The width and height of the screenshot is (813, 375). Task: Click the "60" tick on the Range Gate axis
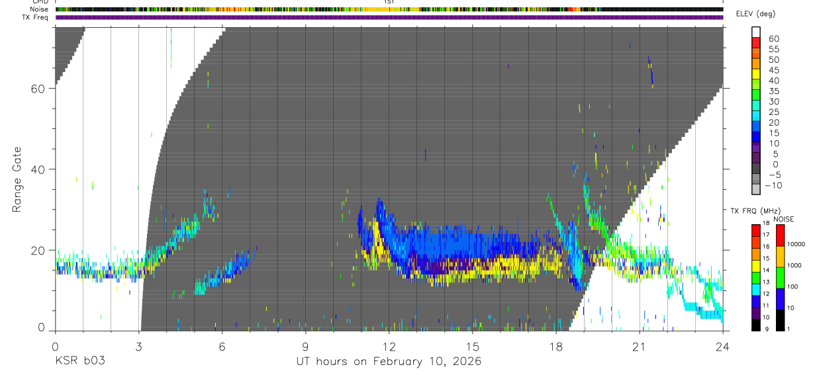[x=39, y=89]
